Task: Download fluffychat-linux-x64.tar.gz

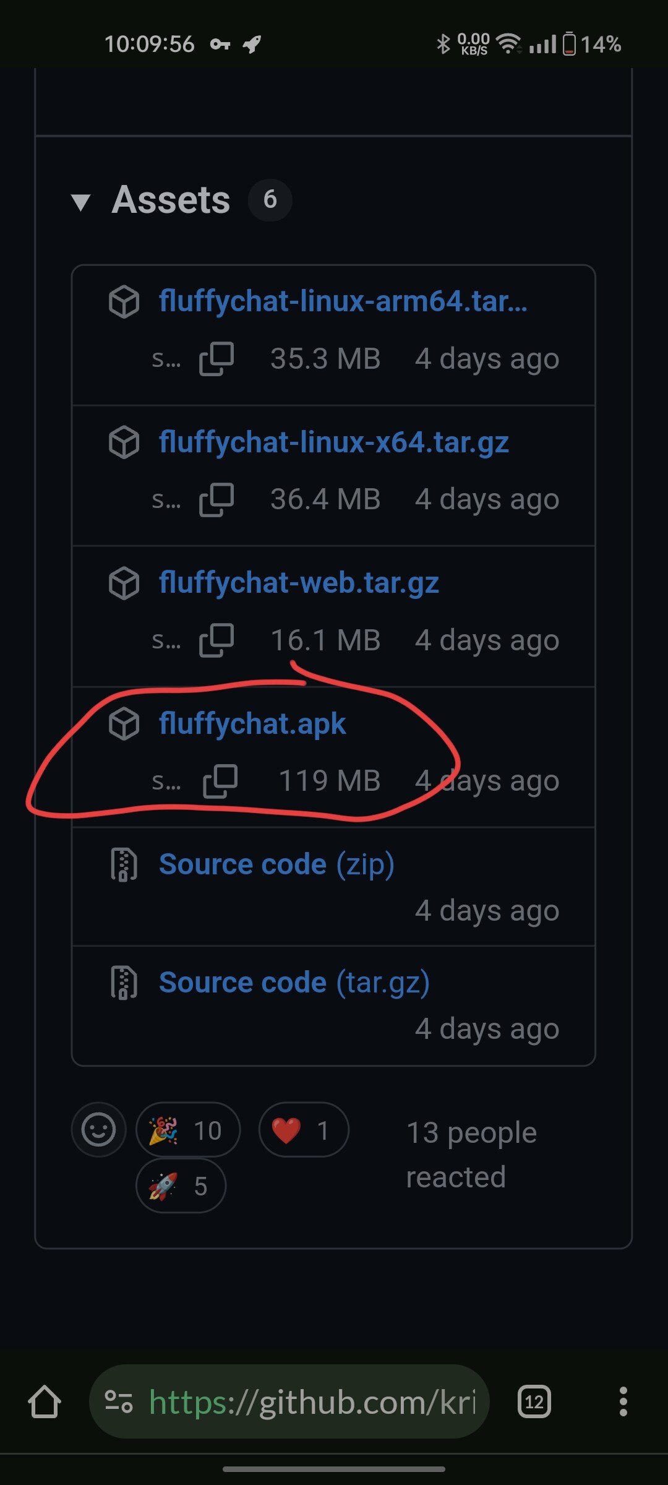Action: [333, 442]
